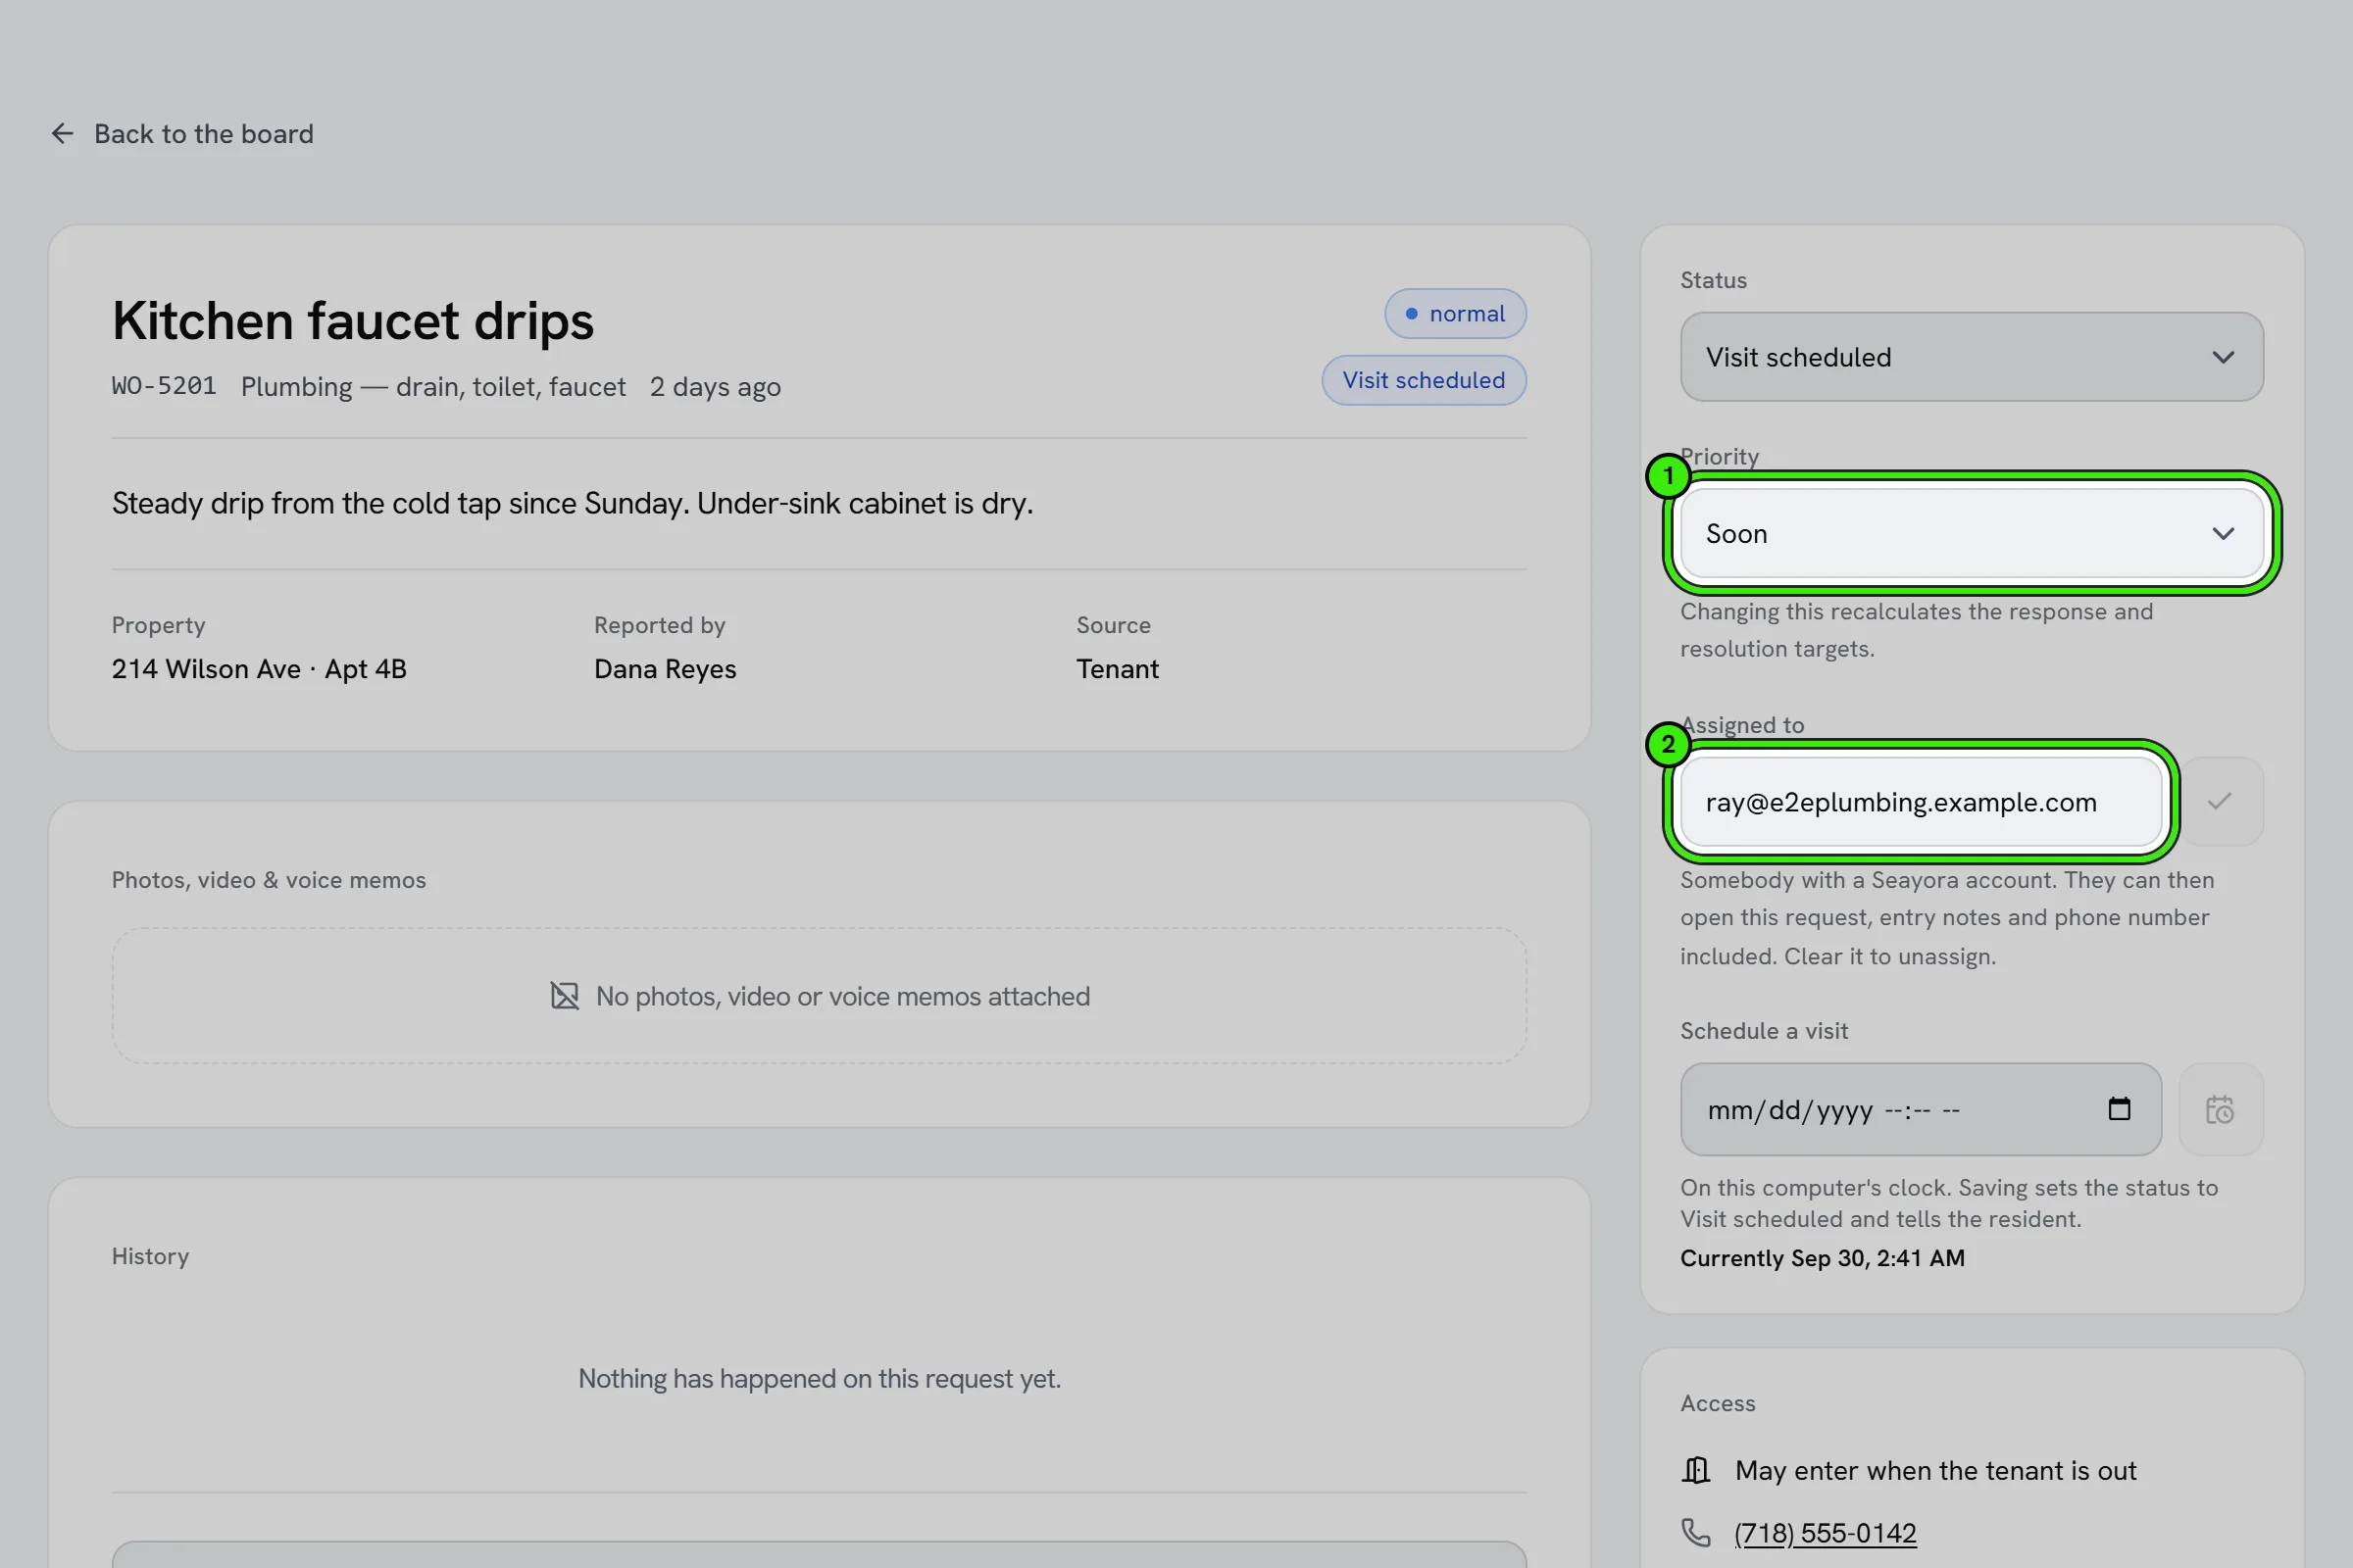Click May enter when the tenant is out
This screenshot has width=2353, height=1568.
(1935, 1470)
